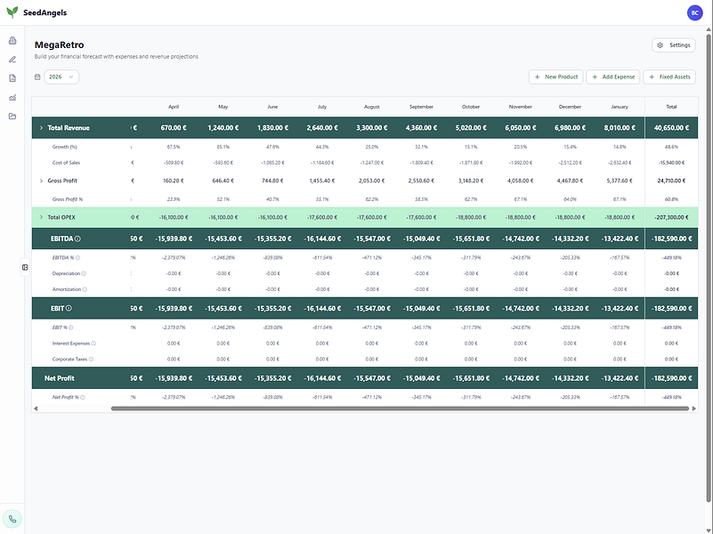
Task: Open the 2026 year dropdown
Action: (61, 77)
